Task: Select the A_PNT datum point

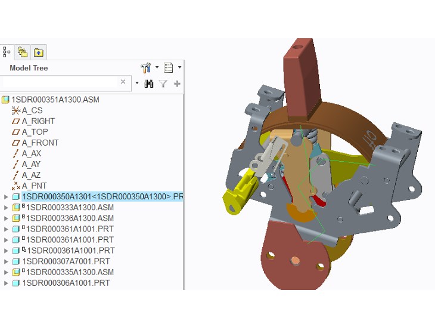Action: [34, 186]
